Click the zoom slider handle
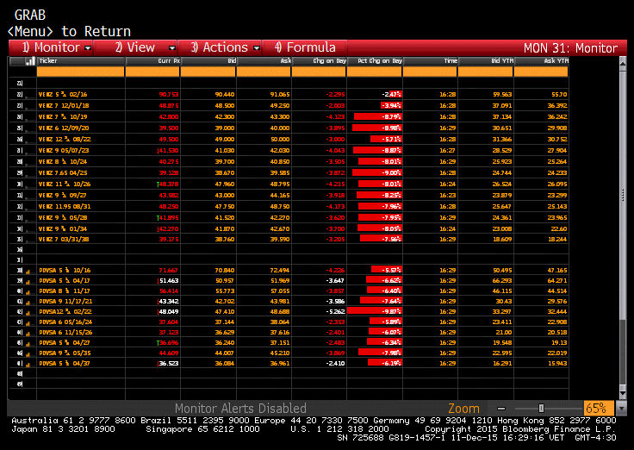Screen dimensions: 634x450 point(541,409)
